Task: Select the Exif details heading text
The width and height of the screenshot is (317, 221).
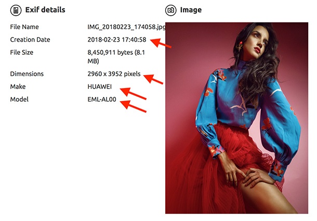Action: [x=45, y=10]
